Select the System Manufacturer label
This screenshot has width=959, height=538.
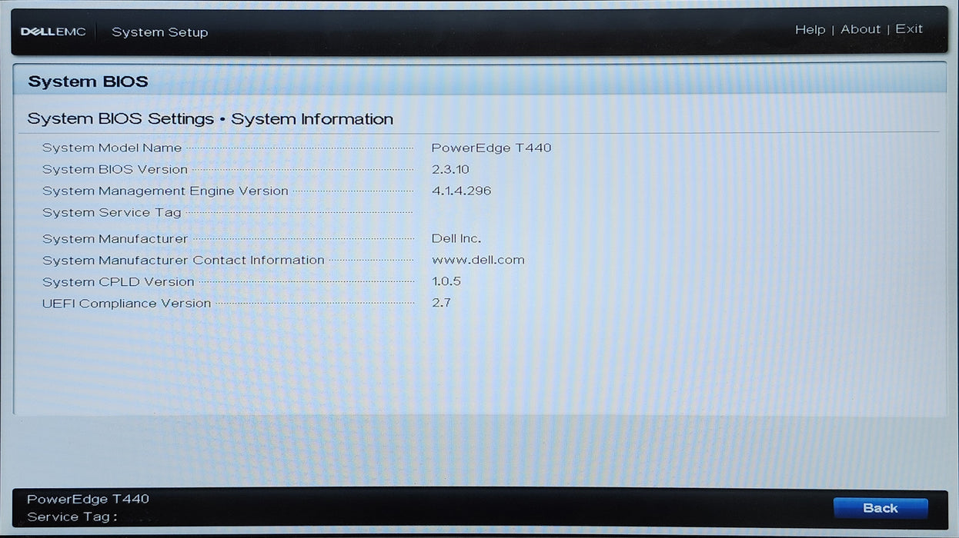click(x=115, y=239)
